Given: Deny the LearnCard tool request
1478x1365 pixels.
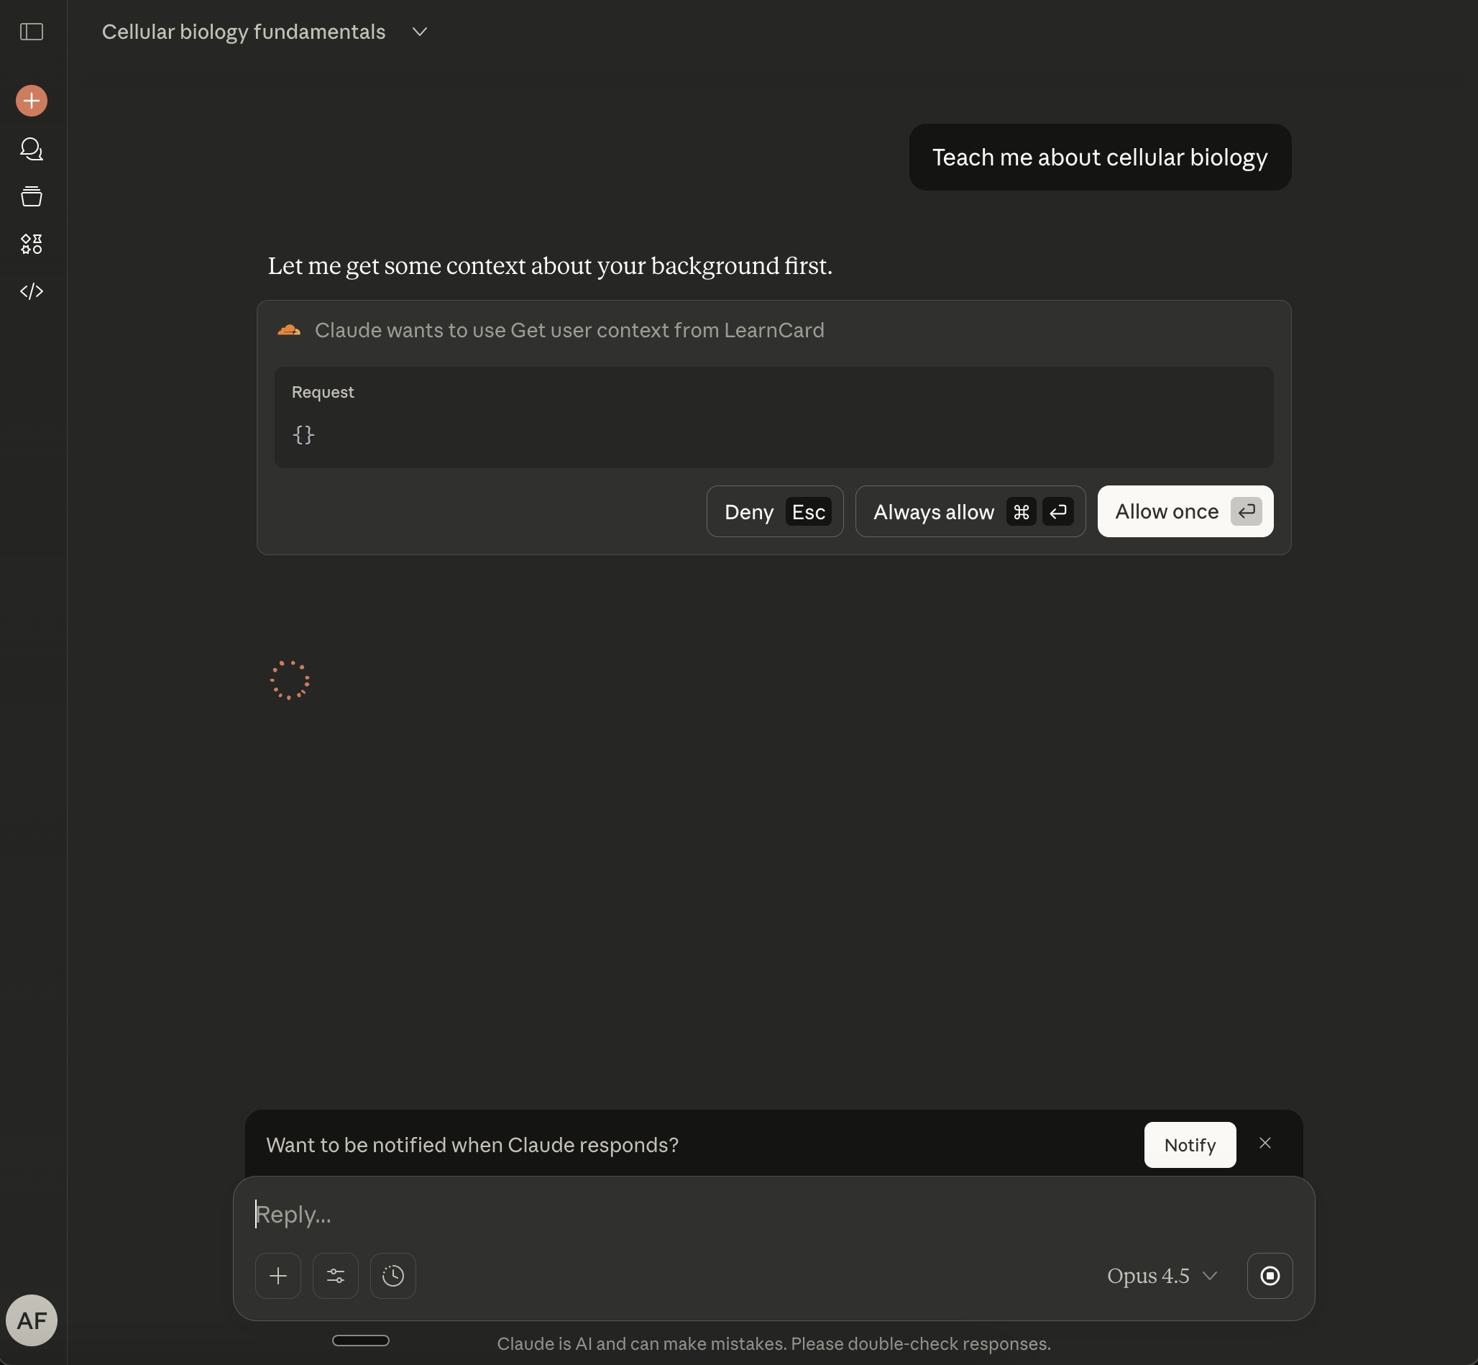Looking at the screenshot, I should [774, 511].
